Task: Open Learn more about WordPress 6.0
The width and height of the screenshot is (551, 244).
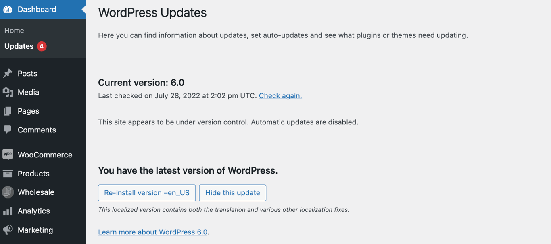Action: (152, 232)
